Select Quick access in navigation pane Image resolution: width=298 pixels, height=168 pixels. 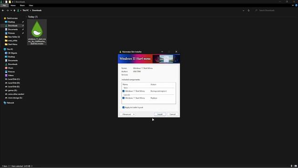click(12, 18)
